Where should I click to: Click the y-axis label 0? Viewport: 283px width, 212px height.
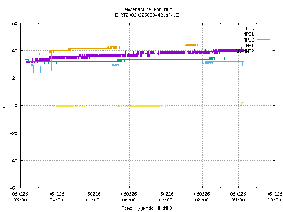pos(16,106)
